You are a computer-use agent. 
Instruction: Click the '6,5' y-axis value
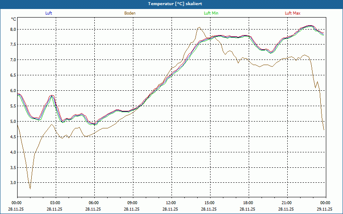(x=13, y=75)
